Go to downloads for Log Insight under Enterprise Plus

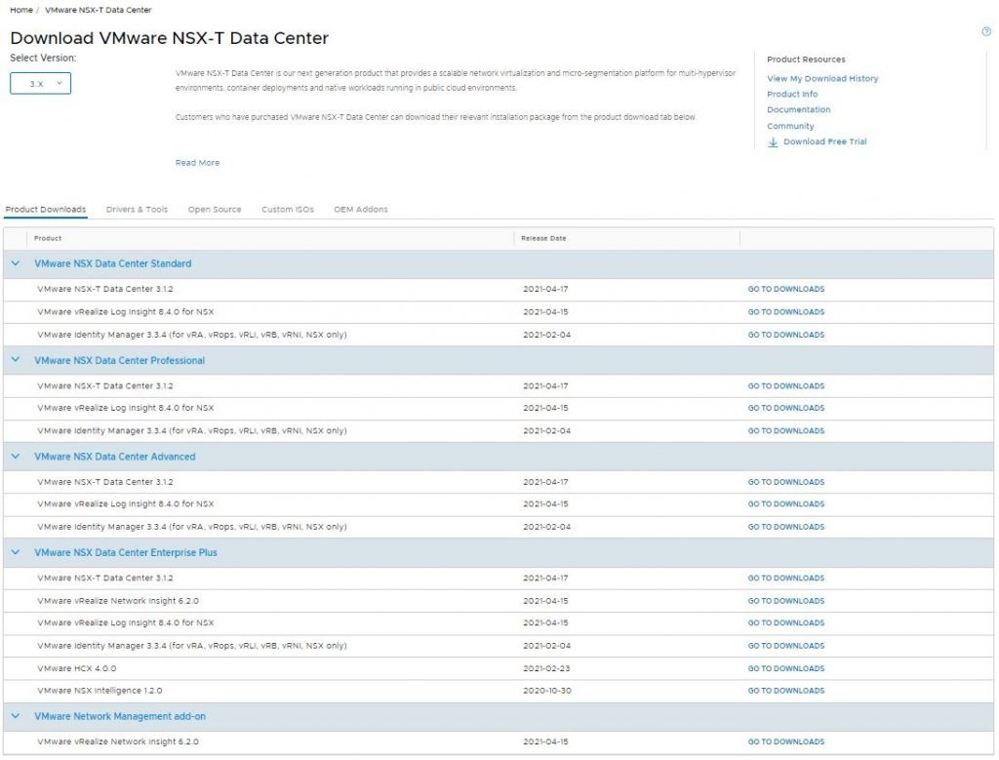[x=786, y=623]
